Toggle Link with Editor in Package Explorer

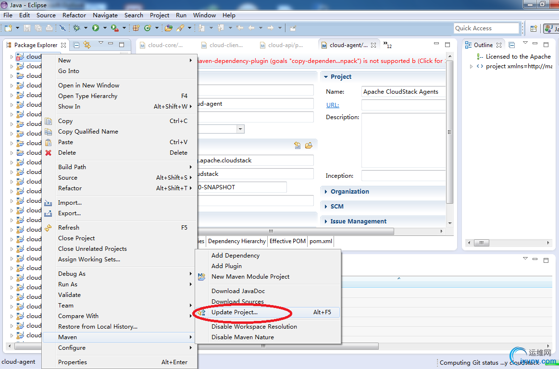(87, 45)
